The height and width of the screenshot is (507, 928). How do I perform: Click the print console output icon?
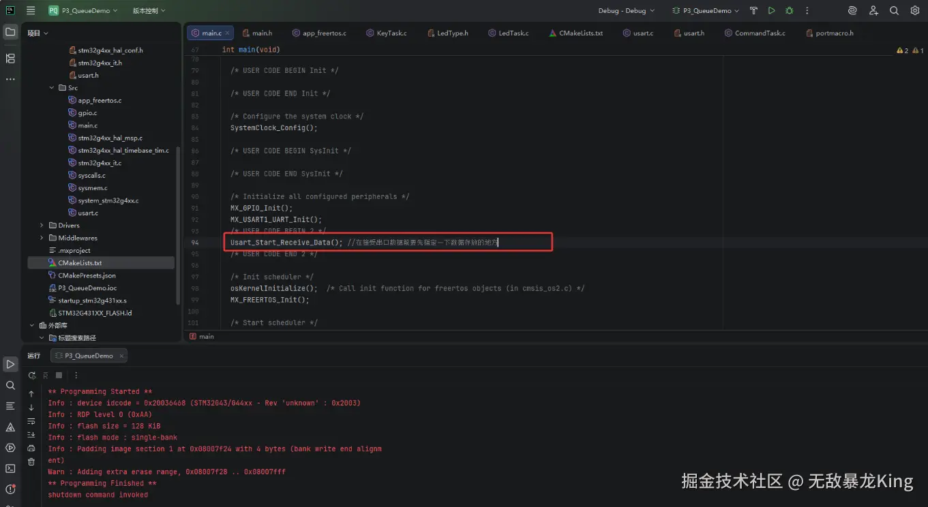31,448
